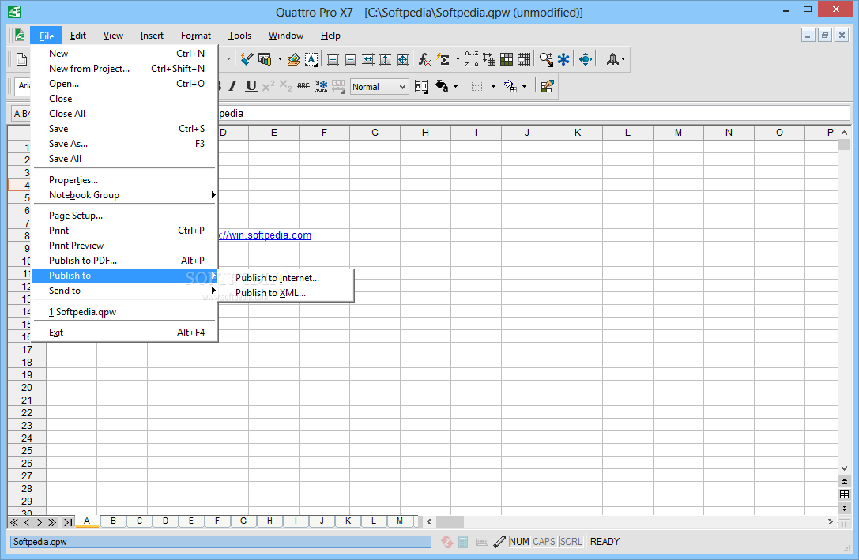
Task: Expand the fill color dropdown arrow
Action: pyautogui.click(x=456, y=86)
